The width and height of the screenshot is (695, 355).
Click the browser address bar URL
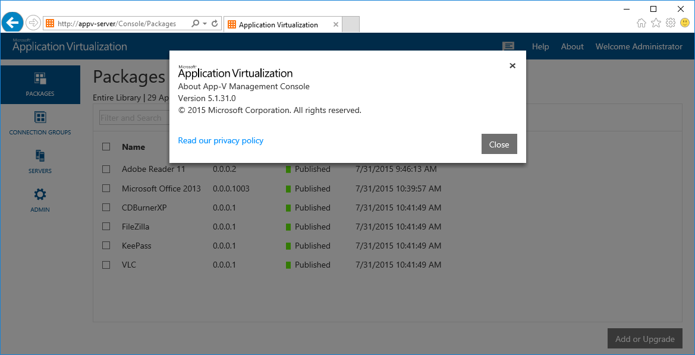(x=117, y=24)
